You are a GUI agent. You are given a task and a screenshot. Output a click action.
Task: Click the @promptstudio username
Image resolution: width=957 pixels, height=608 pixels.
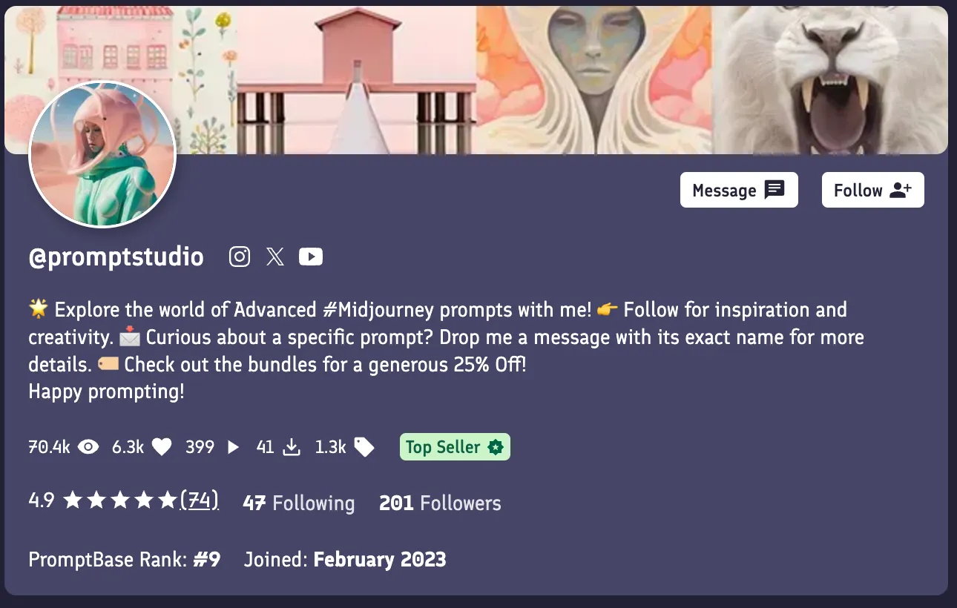(x=116, y=257)
